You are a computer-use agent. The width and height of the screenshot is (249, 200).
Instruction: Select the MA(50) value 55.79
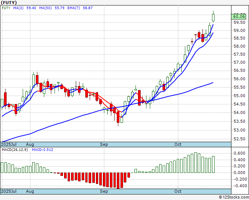coord(59,8)
